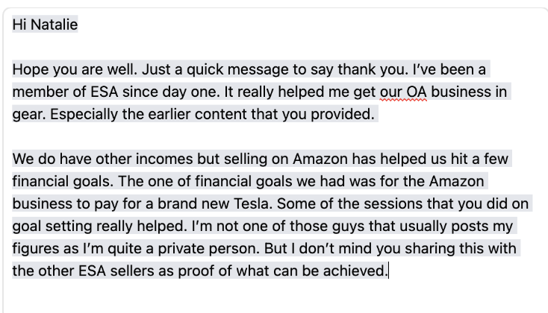
Task: Click on the word 'private' in the text
Action: pyautogui.click(x=181, y=248)
